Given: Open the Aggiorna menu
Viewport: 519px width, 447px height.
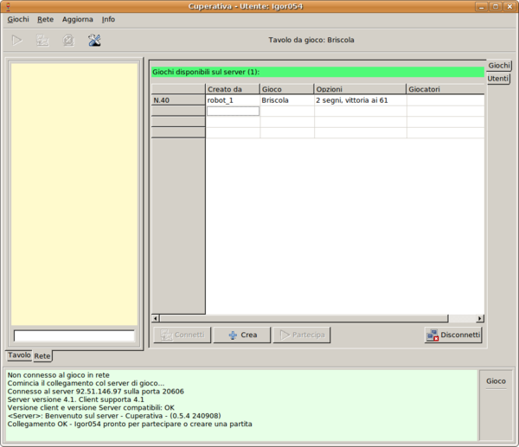Looking at the screenshot, I should tap(77, 19).
